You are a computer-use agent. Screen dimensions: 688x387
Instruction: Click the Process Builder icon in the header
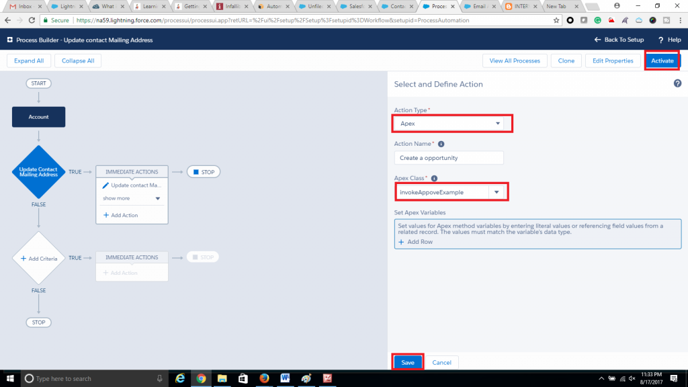[x=9, y=40]
